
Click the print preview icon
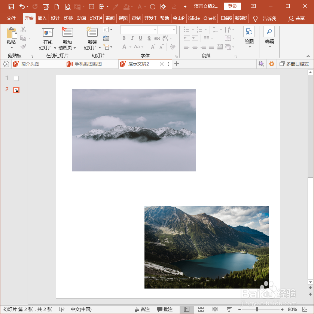68,7
